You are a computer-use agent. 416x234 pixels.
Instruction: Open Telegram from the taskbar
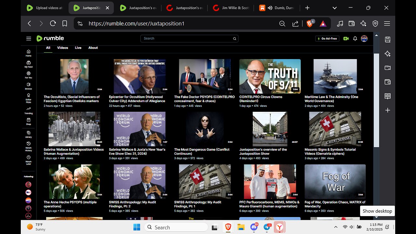click(267, 227)
